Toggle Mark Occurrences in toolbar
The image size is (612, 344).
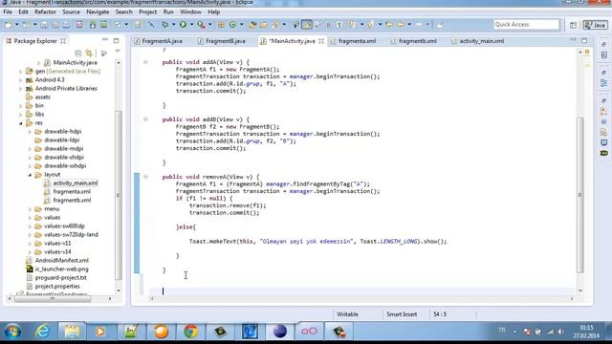[x=307, y=25]
